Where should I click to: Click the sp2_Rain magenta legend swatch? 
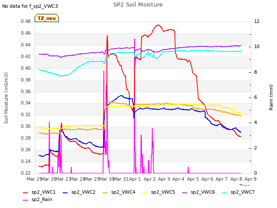point(26,200)
